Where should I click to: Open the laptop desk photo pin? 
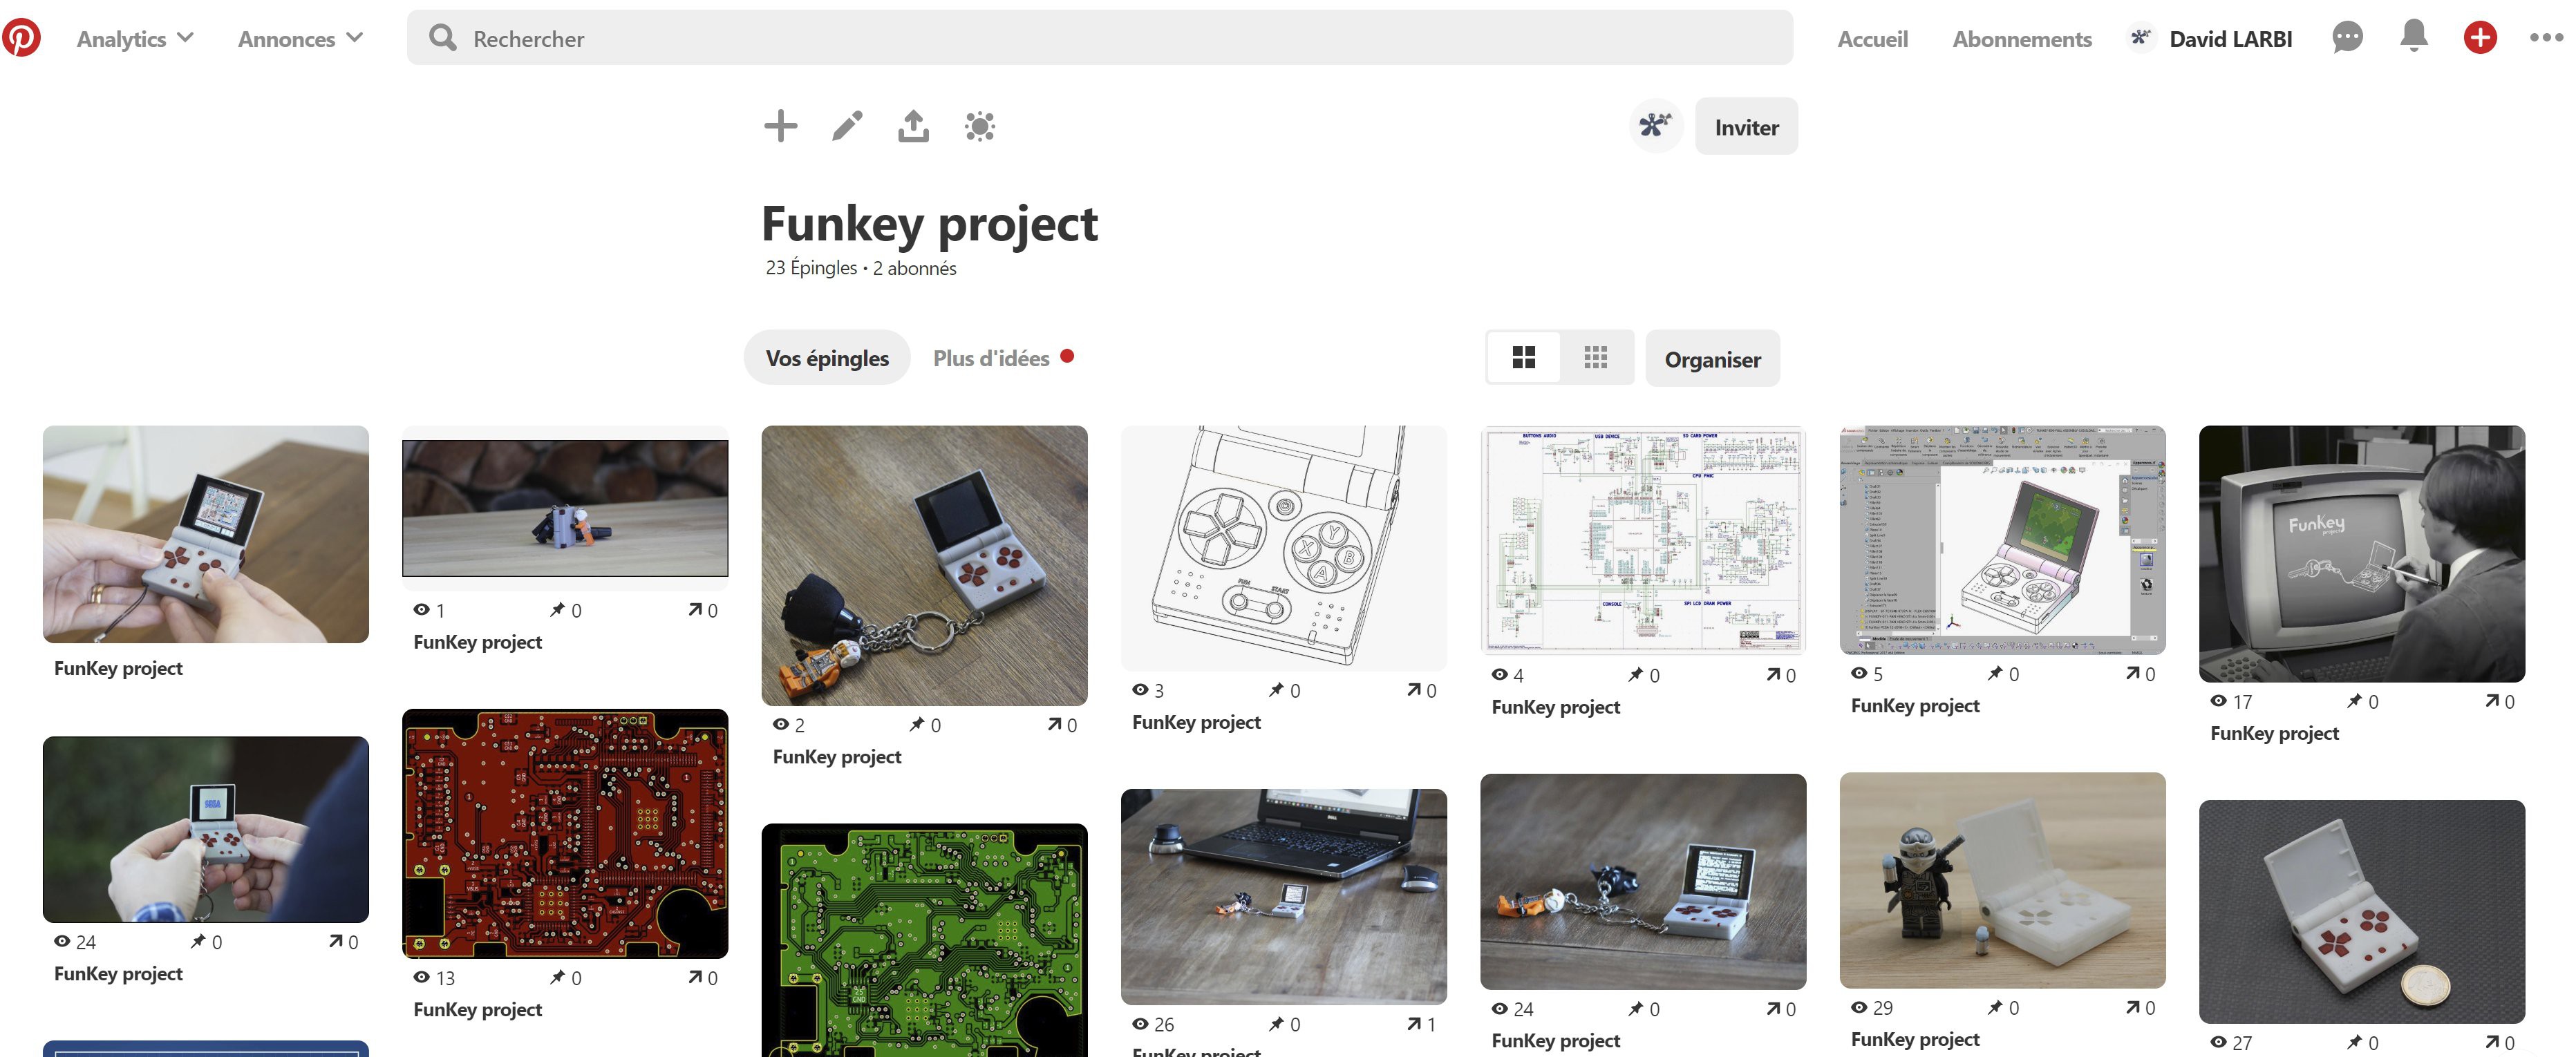coord(1283,897)
